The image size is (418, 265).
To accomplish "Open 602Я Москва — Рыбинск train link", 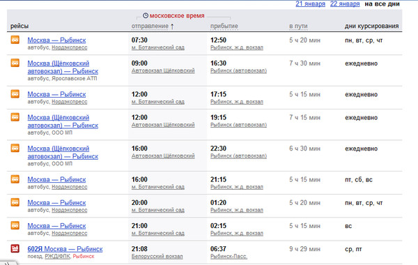I will pyautogui.click(x=65, y=249).
